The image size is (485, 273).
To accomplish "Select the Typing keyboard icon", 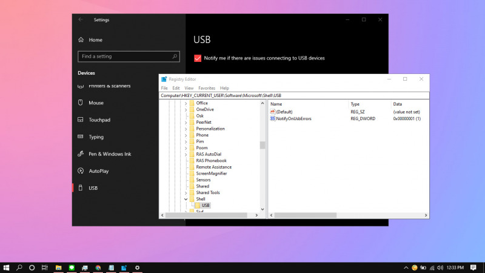I will tap(82, 137).
